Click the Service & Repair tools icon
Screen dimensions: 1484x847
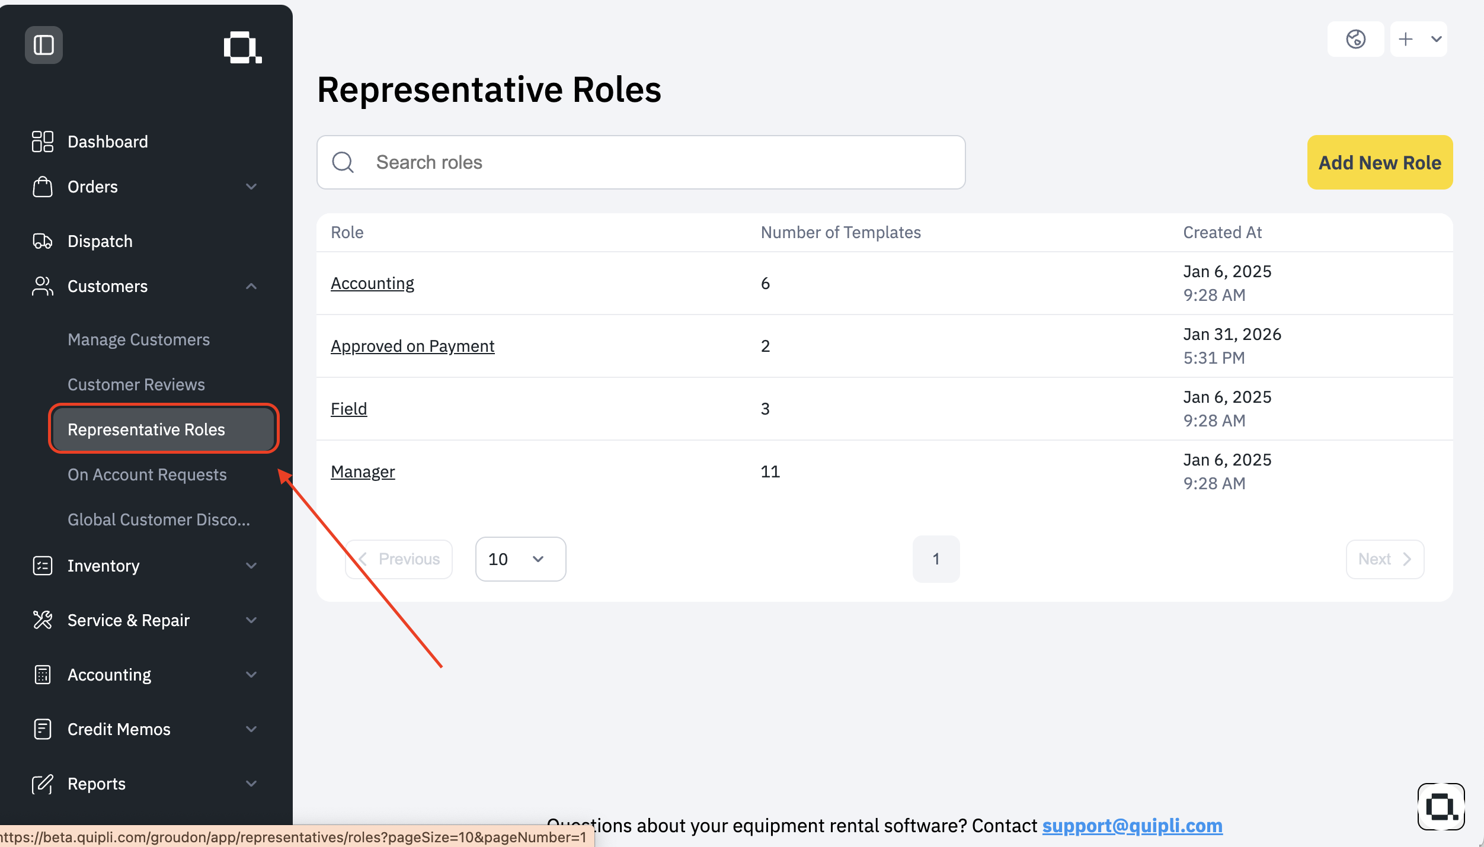coord(43,620)
